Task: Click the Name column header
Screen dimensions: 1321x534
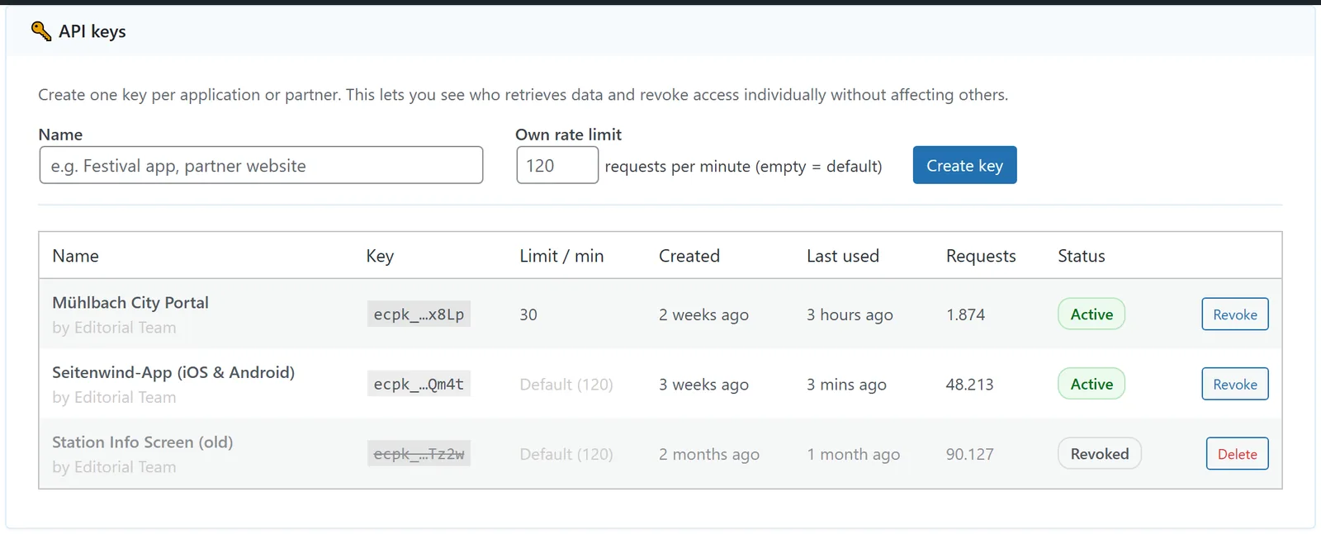Action: point(75,256)
